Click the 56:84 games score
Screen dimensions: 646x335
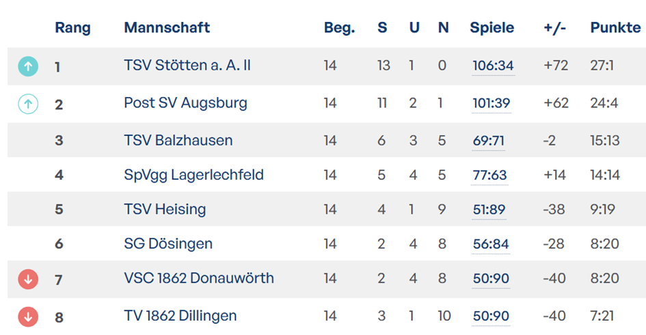tap(489, 244)
